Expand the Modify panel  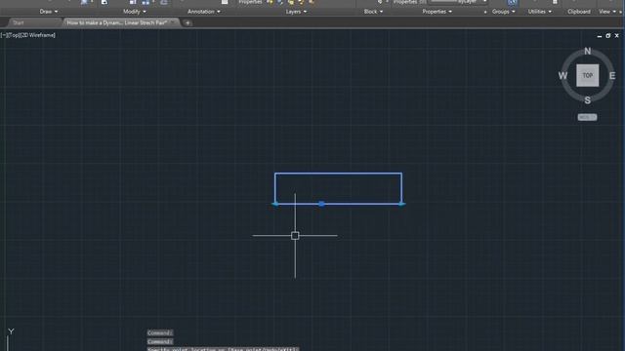(x=135, y=12)
